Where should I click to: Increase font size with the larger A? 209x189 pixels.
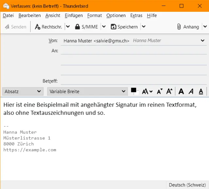coord(169,92)
